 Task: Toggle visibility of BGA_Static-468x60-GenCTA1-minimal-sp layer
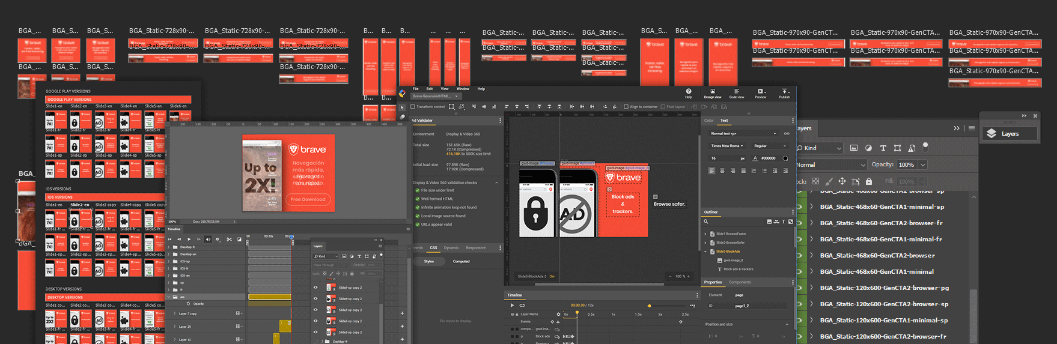(799, 207)
